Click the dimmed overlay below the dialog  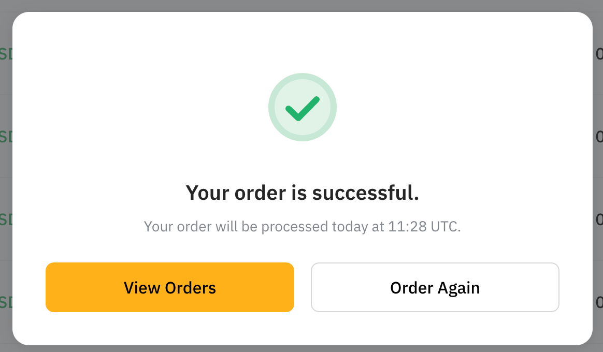click(x=301, y=348)
